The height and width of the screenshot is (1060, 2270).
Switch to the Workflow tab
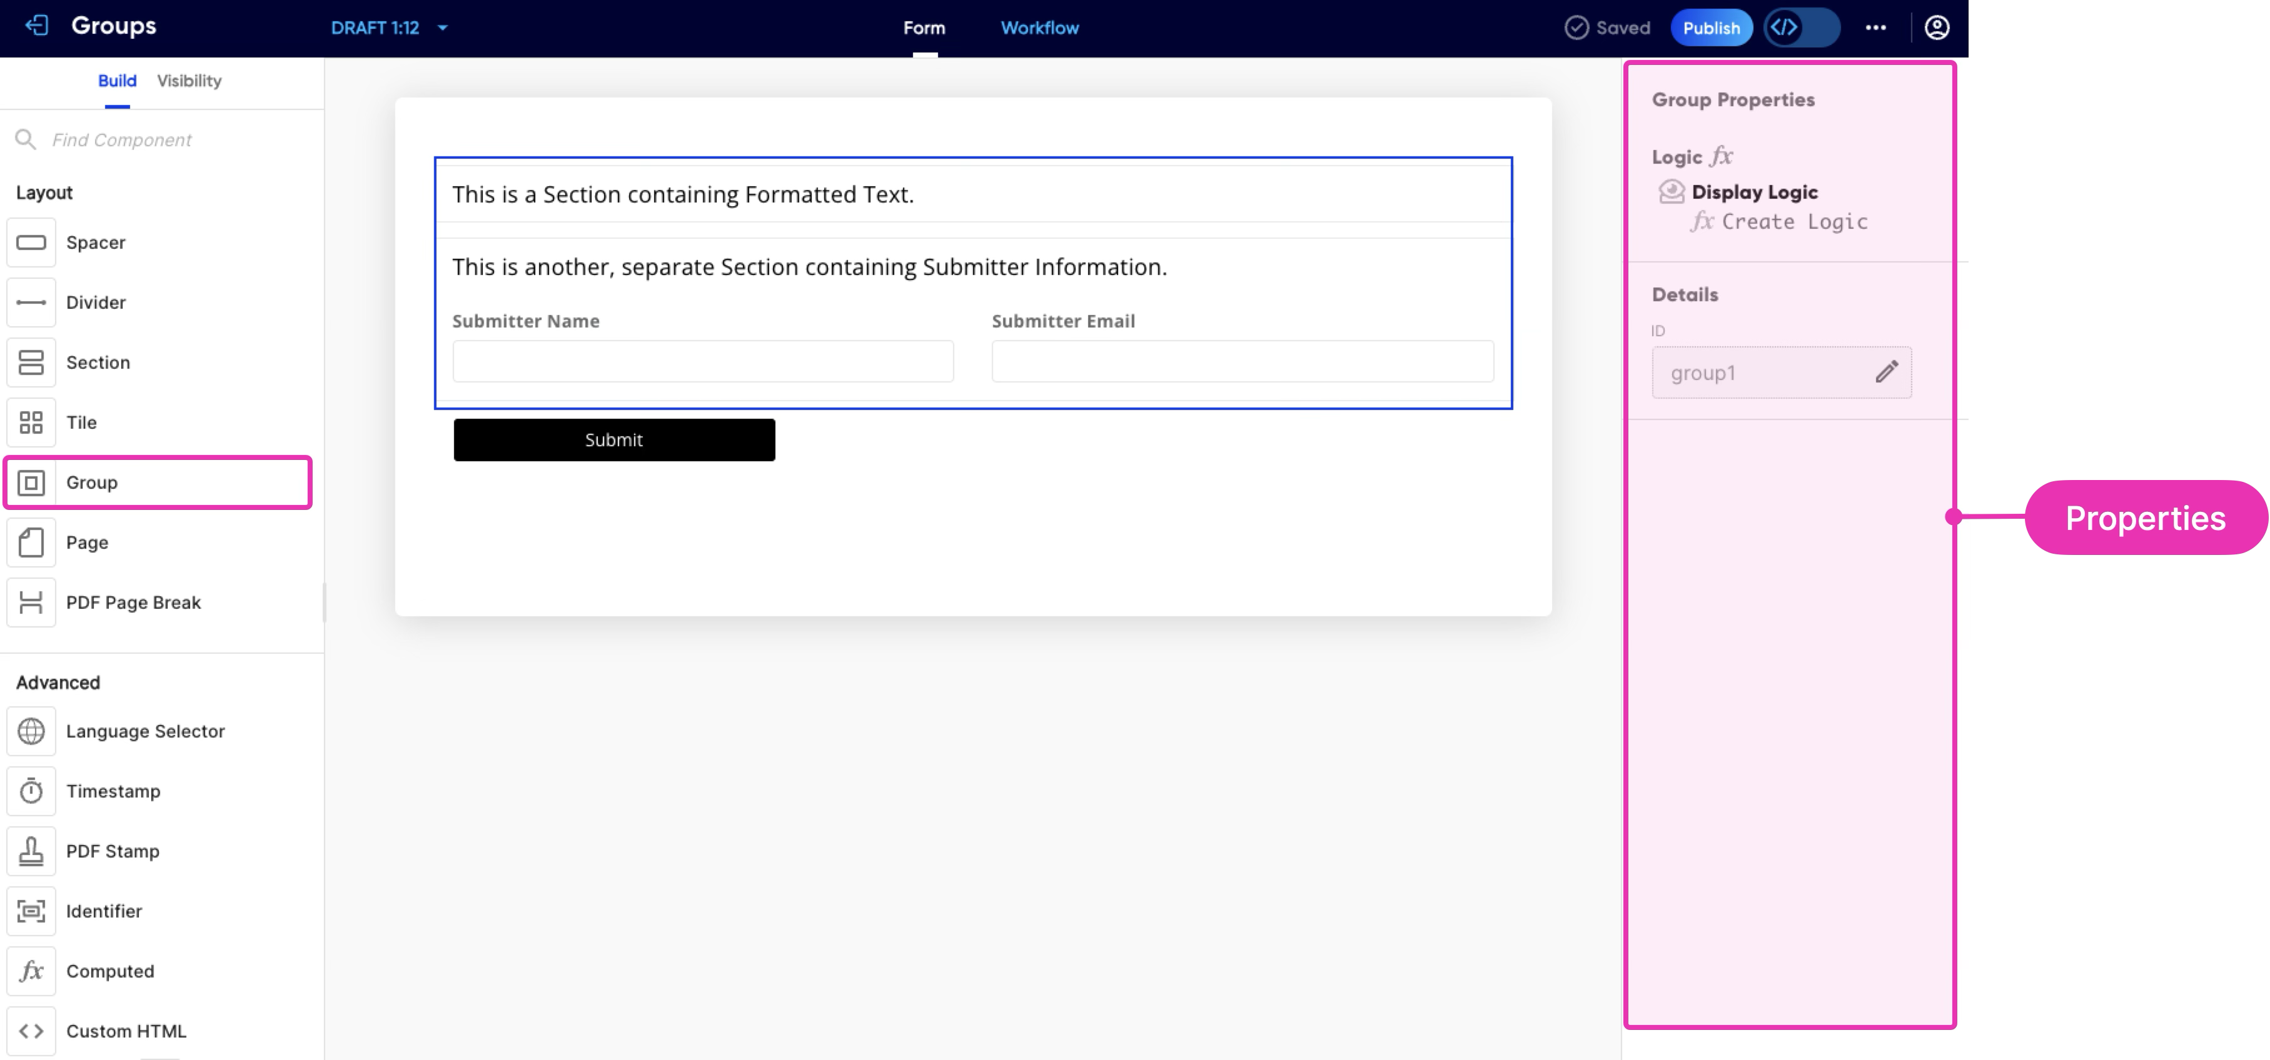click(1039, 27)
